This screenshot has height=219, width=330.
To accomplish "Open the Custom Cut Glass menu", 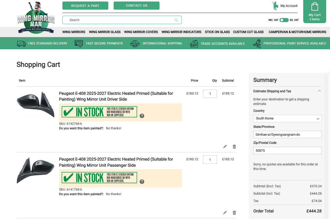I will [248, 32].
